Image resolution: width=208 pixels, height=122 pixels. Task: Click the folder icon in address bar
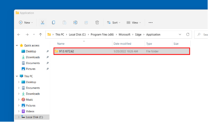pos(49,34)
